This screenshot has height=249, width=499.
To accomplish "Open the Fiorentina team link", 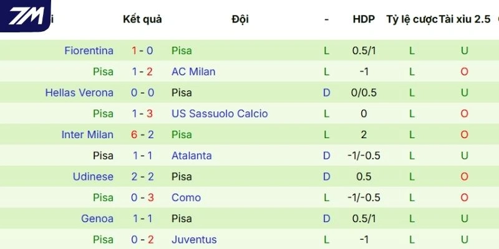I will pos(89,50).
